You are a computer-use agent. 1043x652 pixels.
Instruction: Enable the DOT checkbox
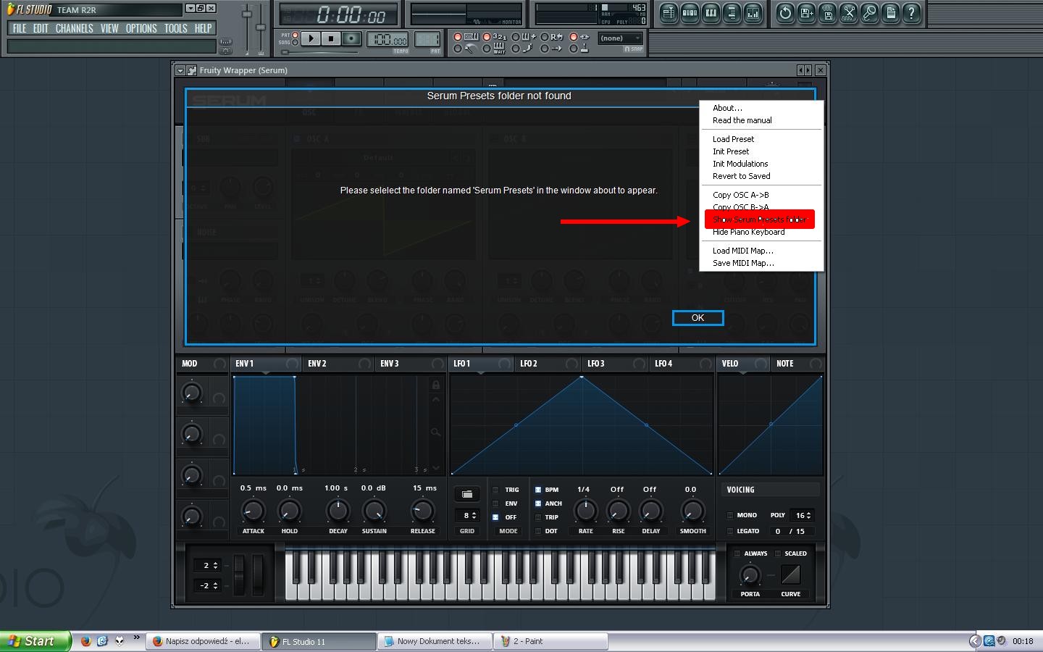[538, 531]
